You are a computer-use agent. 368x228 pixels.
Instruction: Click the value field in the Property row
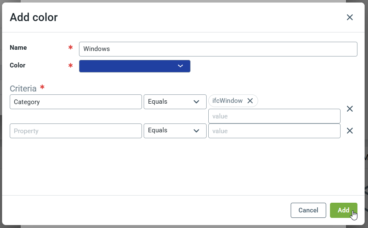pyautogui.click(x=274, y=131)
